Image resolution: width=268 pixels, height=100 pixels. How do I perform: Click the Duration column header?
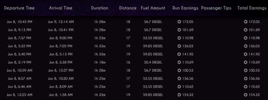tap(100, 8)
